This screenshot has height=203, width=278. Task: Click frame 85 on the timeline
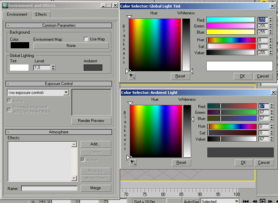tap(181, 194)
